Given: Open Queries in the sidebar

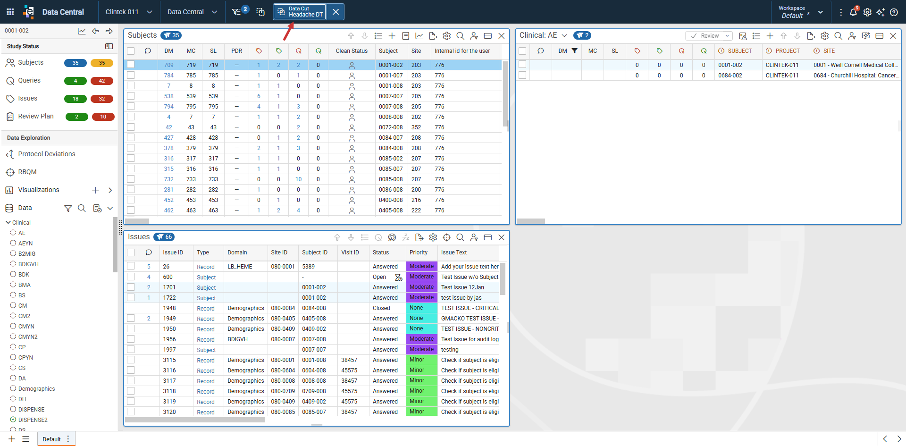Looking at the screenshot, I should (29, 80).
